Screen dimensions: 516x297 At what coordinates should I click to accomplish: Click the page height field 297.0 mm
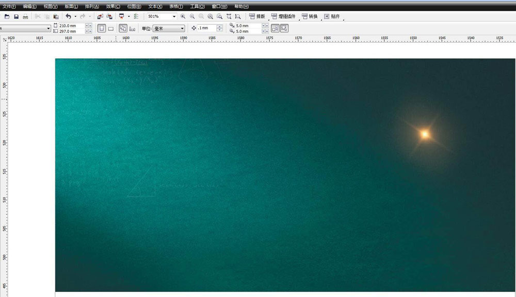tap(71, 31)
